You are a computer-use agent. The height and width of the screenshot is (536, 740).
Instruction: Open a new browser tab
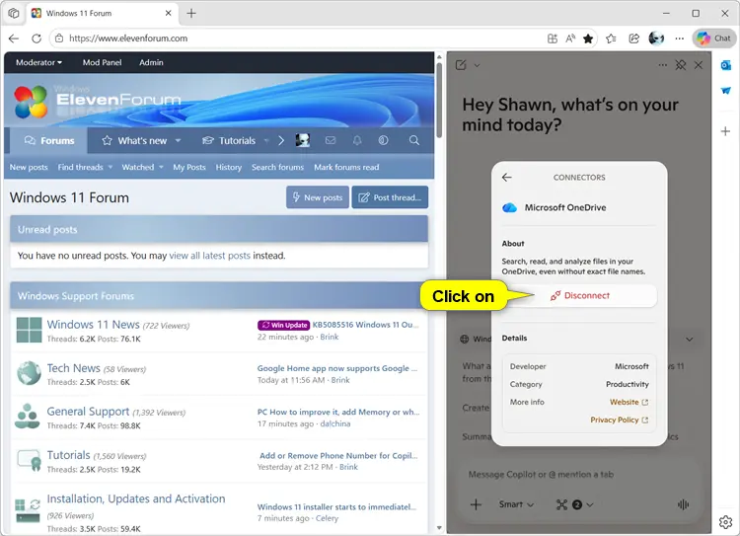pos(191,13)
